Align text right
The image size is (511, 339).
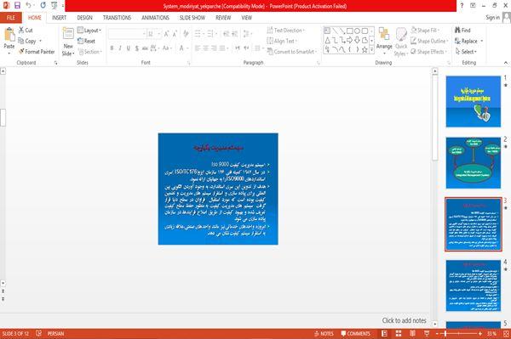pos(214,48)
